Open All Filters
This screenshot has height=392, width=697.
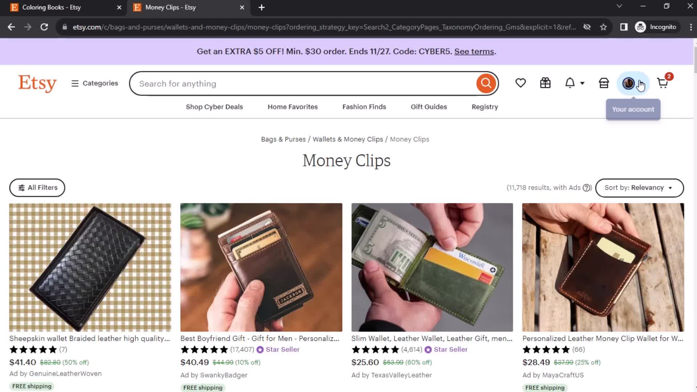[x=37, y=188]
